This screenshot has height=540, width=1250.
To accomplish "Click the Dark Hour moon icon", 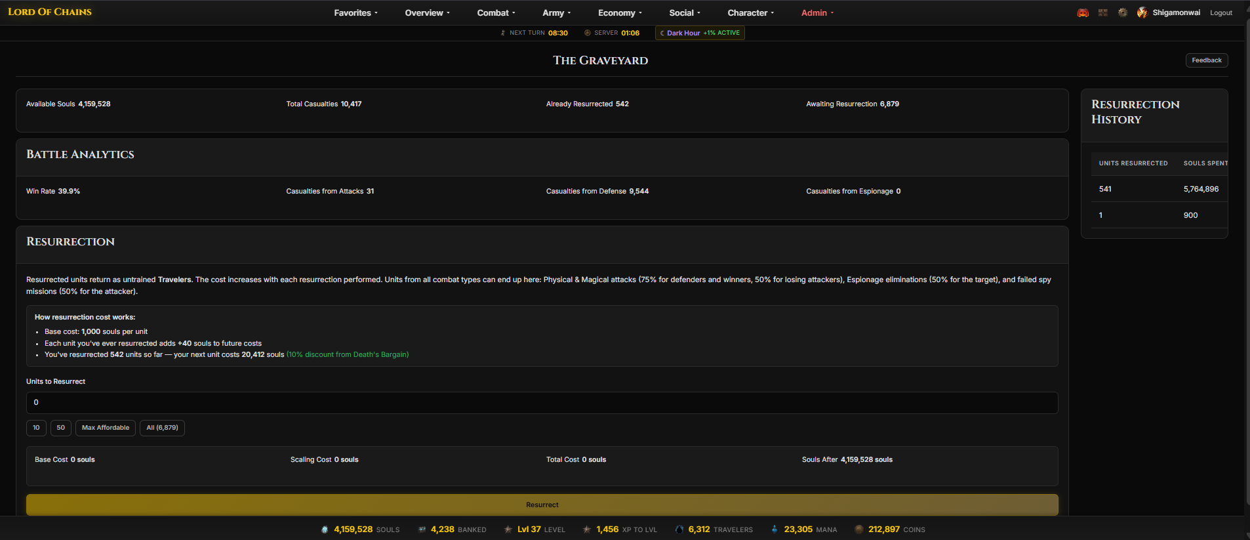I will coord(662,33).
